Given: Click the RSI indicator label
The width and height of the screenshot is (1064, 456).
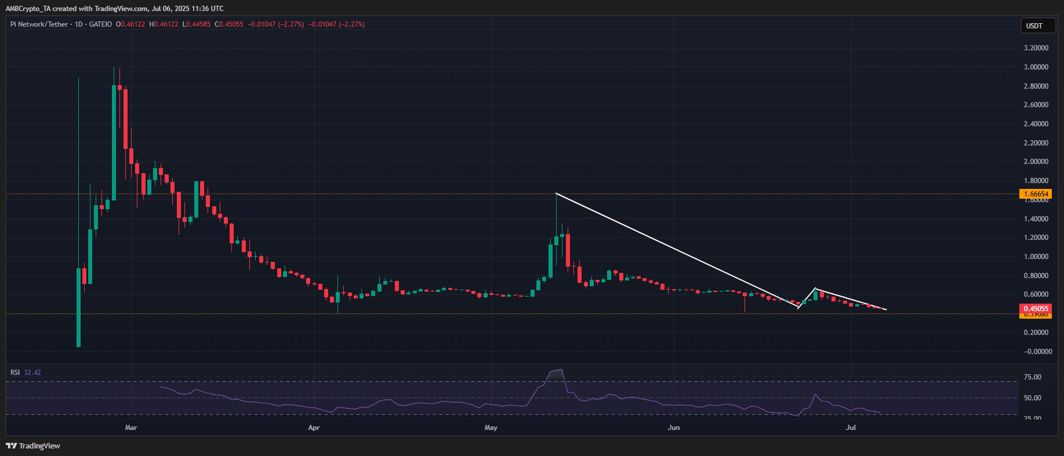Looking at the screenshot, I should (x=15, y=373).
